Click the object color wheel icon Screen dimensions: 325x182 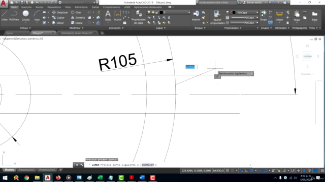click(x=227, y=13)
